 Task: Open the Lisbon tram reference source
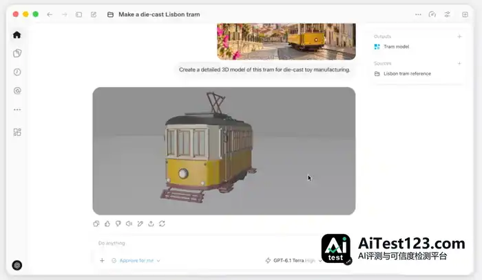[403, 73]
